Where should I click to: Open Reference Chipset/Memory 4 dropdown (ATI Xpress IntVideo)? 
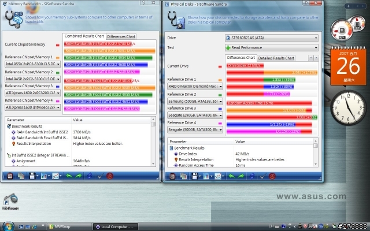[32, 107]
